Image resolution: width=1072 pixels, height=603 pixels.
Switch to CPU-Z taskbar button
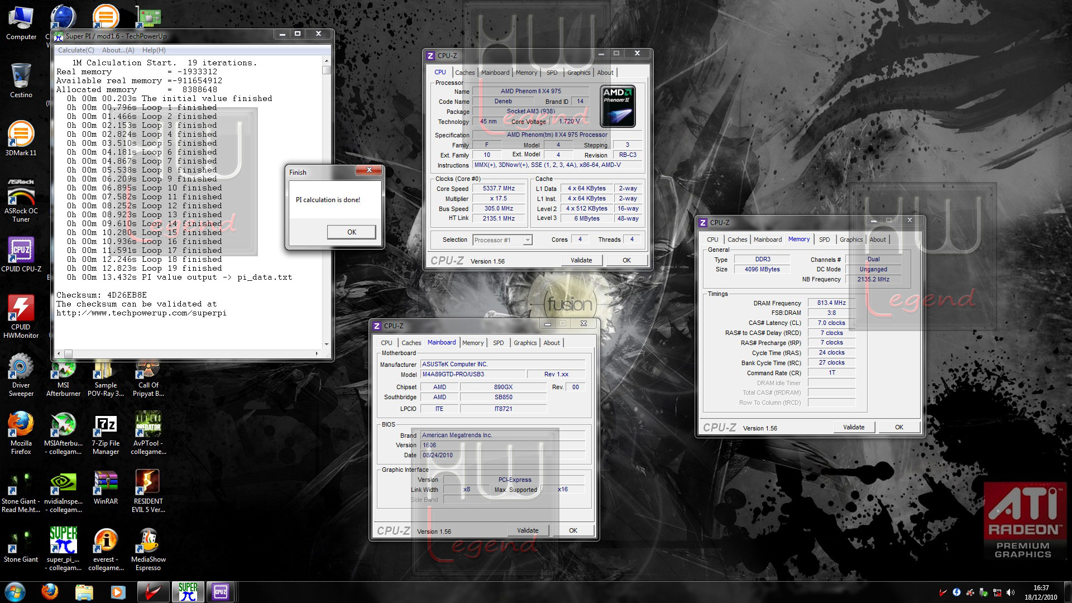coord(221,592)
